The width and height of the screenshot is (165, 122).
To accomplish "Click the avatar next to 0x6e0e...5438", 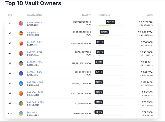I will click(x=21, y=93).
